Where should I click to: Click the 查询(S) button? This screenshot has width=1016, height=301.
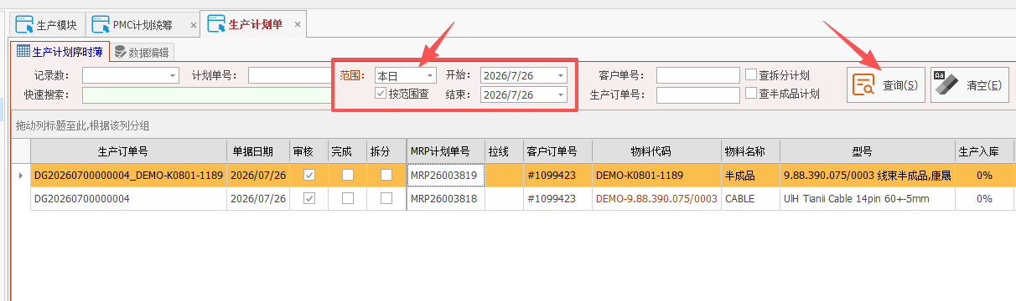(886, 84)
